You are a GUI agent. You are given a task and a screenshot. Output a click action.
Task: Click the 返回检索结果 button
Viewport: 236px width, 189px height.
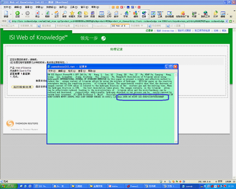(x=22, y=87)
